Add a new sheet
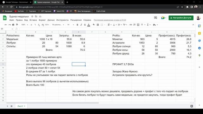Image resolution: width=203 pixels, height=114 pixels. (7, 106)
